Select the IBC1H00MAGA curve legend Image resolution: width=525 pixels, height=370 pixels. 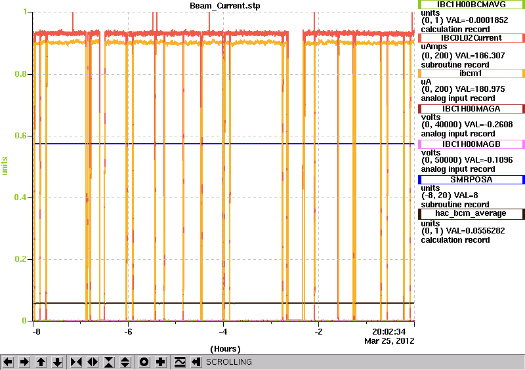[471, 109]
